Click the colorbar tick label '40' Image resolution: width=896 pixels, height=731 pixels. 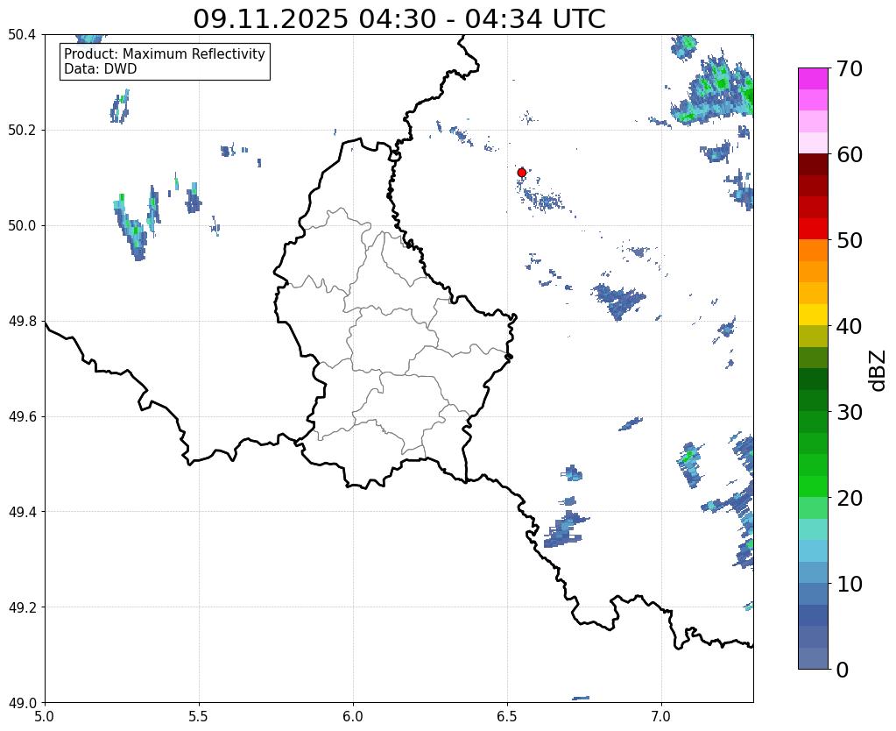pos(850,326)
